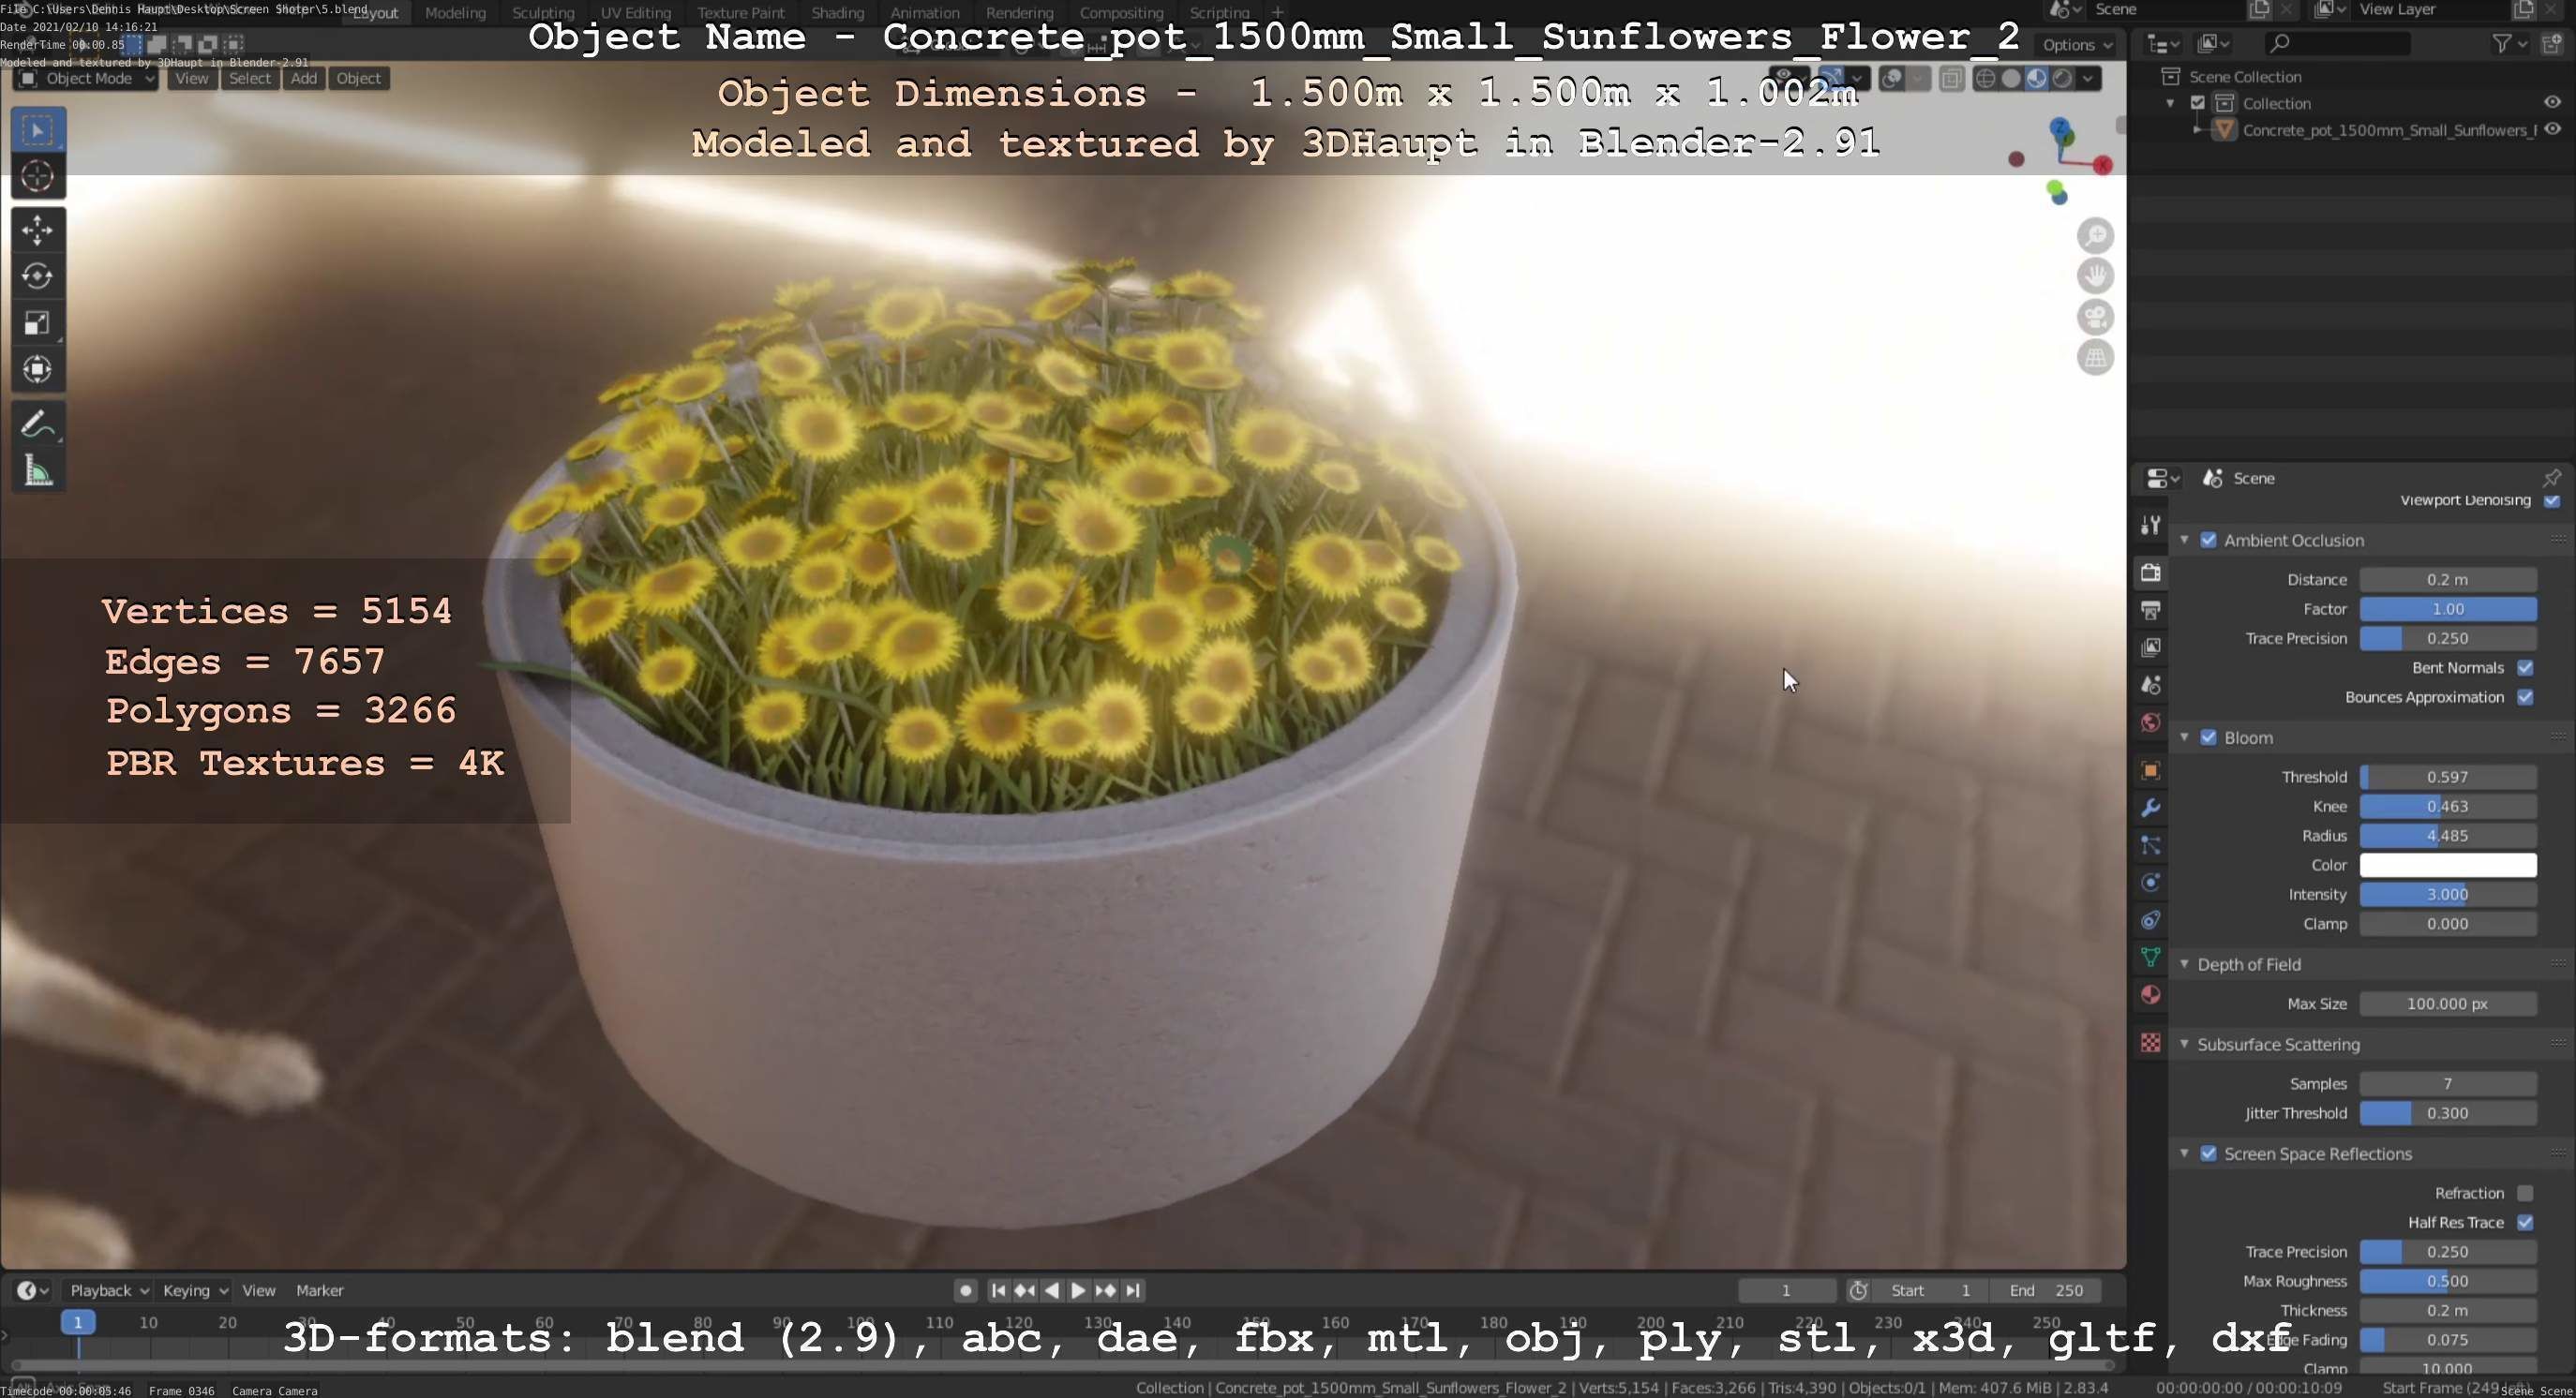Open the Particles properties tab

[2150, 845]
